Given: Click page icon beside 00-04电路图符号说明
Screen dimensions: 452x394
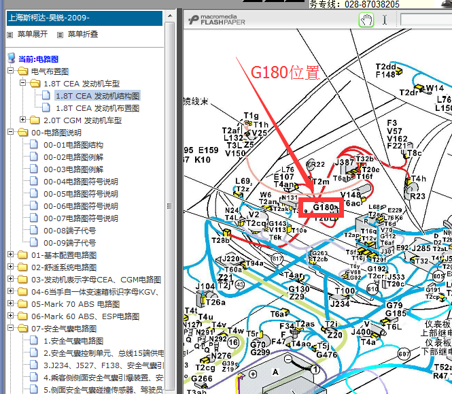Looking at the screenshot, I should point(34,181).
